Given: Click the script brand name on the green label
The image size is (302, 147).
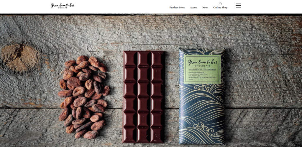Looking at the screenshot, I should coord(202,62).
